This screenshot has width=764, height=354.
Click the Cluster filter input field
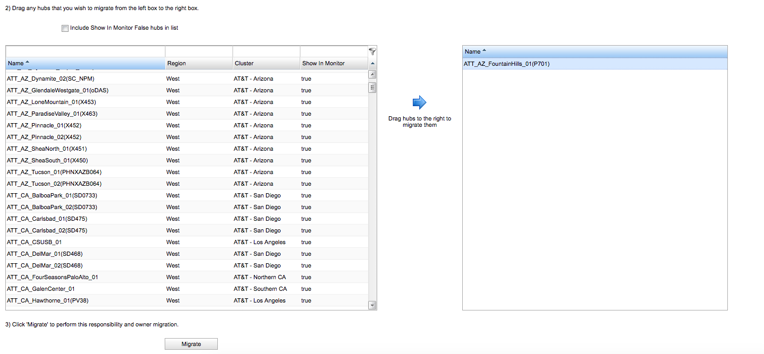click(x=266, y=51)
